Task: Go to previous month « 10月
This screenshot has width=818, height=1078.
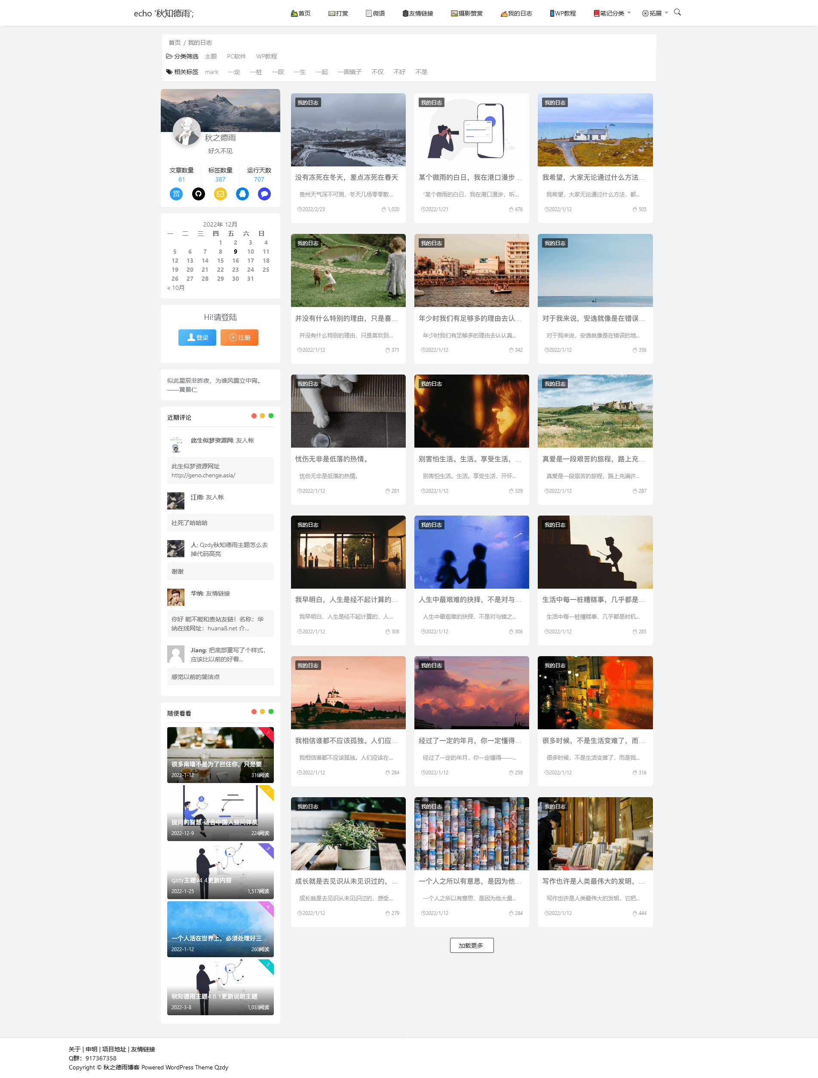Action: click(x=176, y=288)
